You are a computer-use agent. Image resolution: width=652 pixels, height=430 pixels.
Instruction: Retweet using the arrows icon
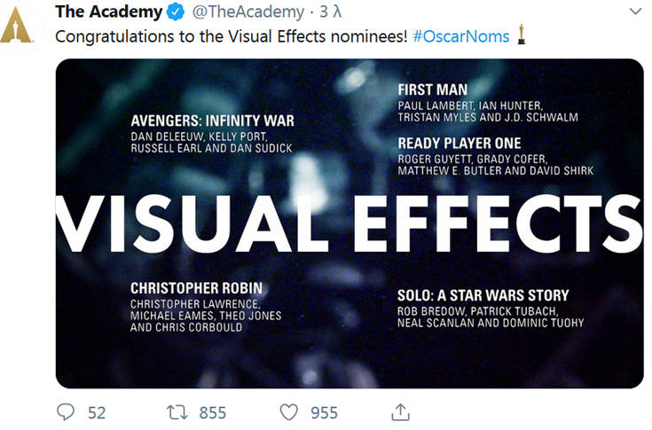pos(177,412)
